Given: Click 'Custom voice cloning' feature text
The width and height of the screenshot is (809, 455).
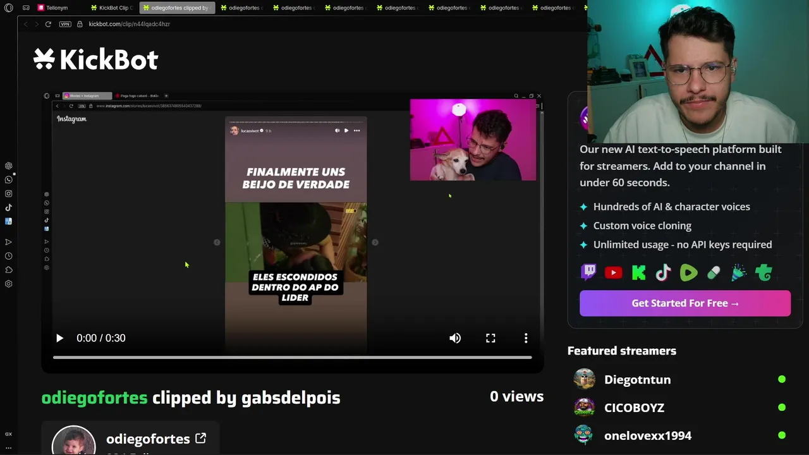Looking at the screenshot, I should [642, 226].
